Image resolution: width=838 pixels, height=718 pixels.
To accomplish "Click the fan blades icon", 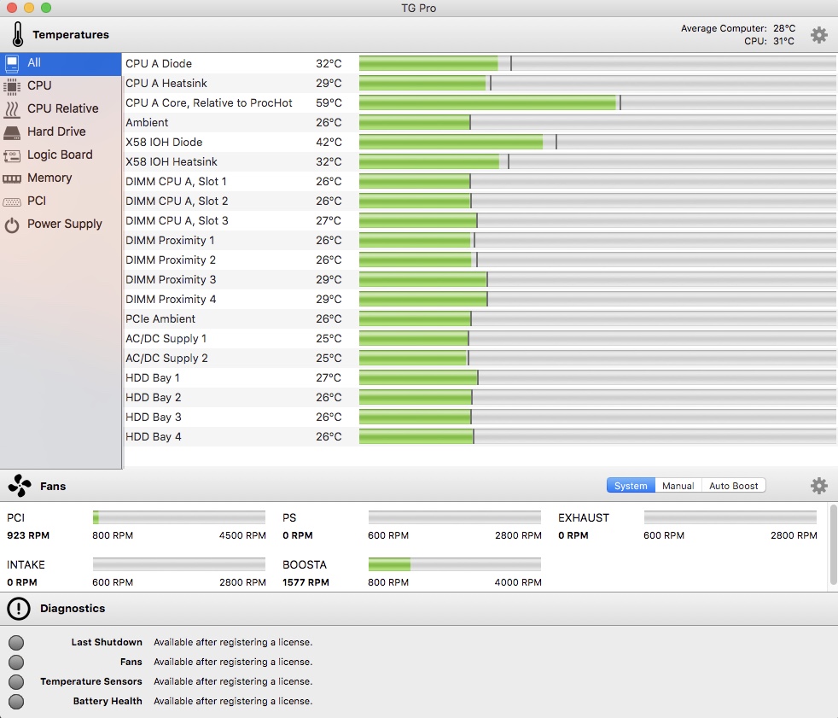I will tap(20, 486).
